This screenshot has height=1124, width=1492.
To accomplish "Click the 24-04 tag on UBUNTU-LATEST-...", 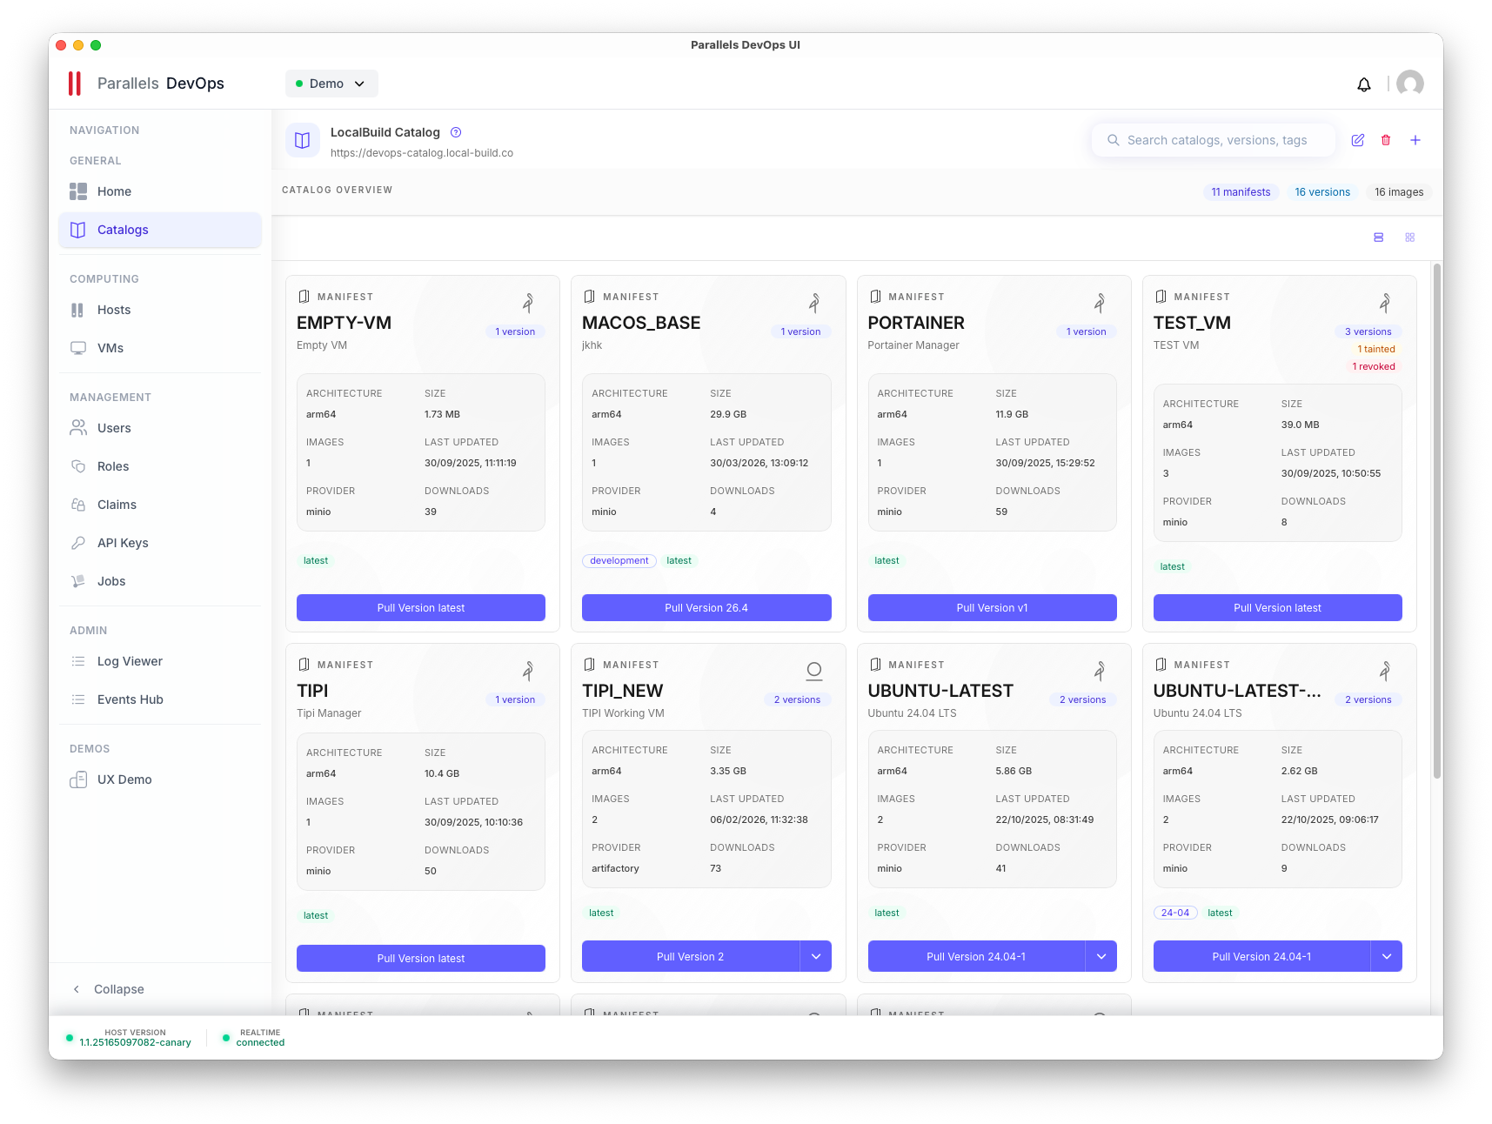I will [x=1175, y=913].
